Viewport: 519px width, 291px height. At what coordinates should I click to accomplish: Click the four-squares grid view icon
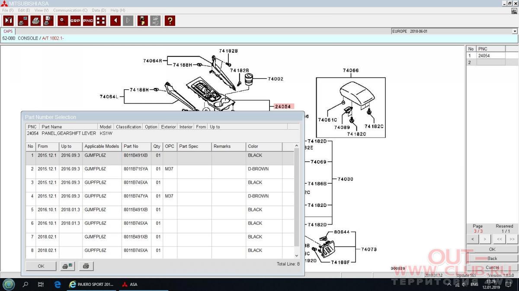(x=101, y=20)
